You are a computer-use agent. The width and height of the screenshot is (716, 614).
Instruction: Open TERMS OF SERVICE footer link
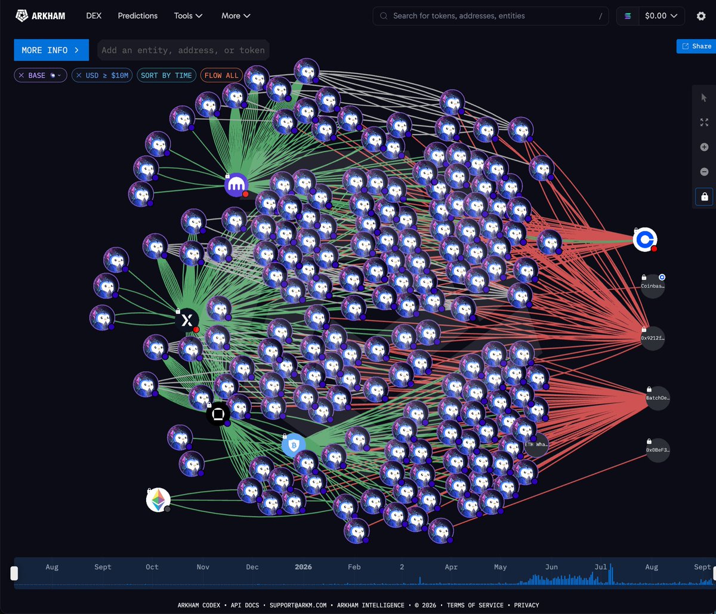click(x=475, y=605)
